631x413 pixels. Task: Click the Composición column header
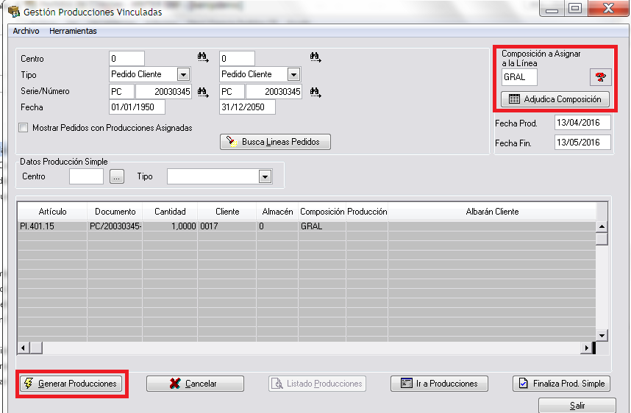[x=322, y=212]
